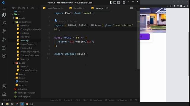Select House.js in the file tree
Screen dimensions: 190x106
[x=24, y=41]
